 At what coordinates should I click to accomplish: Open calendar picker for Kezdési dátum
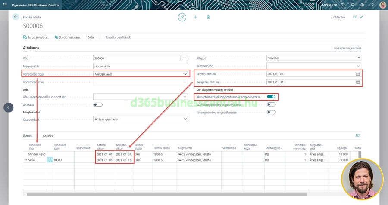[358, 74]
